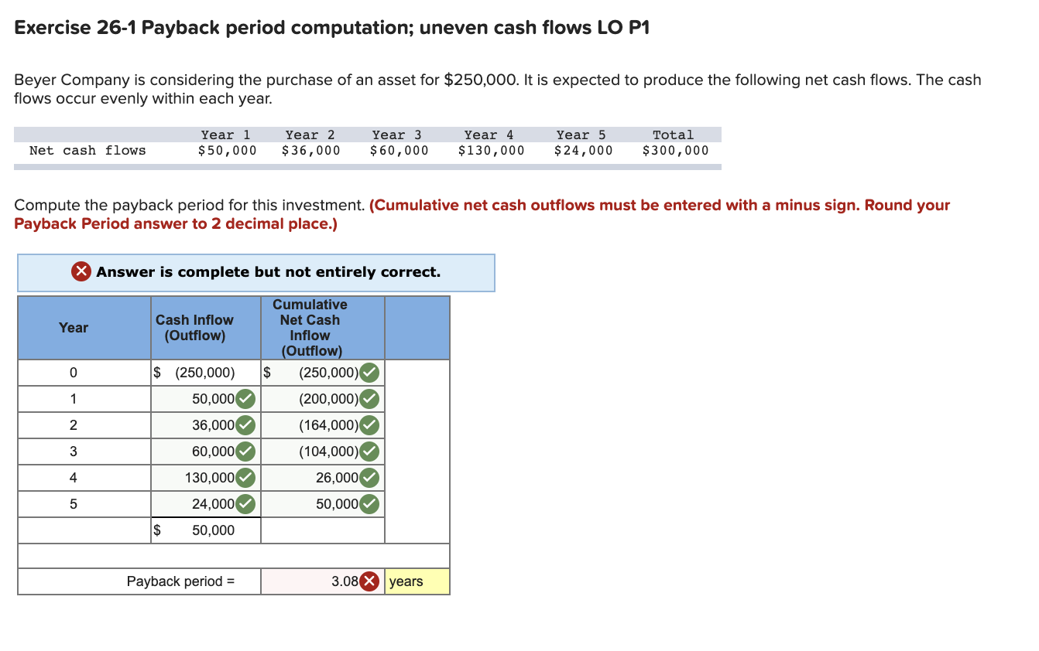Click the cumulative 50,000 cell for Year 5
This screenshot has width=1039, height=651.
coord(323,504)
